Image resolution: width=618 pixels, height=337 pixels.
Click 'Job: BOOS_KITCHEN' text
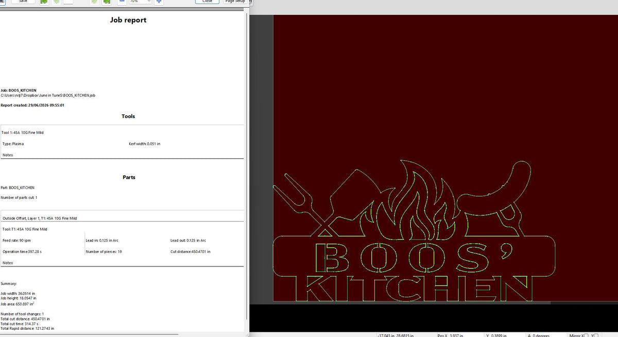(19, 90)
